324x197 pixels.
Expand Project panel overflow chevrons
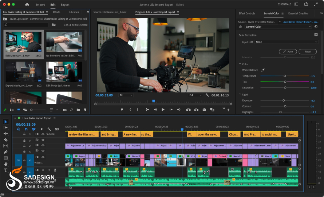pyautogui.click(x=88, y=12)
